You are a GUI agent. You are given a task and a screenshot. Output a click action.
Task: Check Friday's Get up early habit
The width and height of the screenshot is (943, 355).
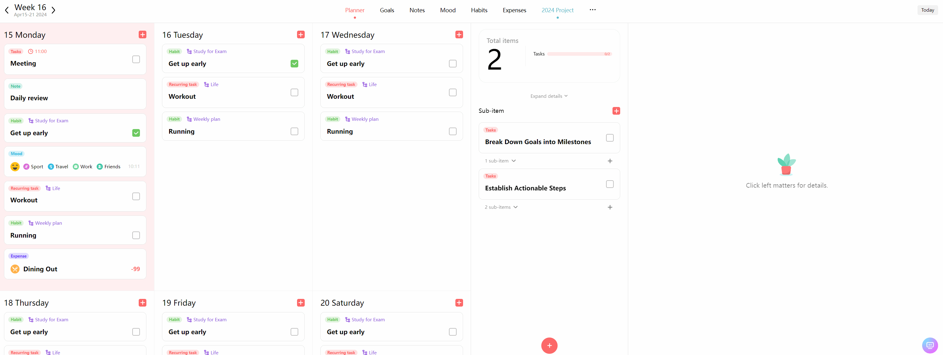coord(294,332)
